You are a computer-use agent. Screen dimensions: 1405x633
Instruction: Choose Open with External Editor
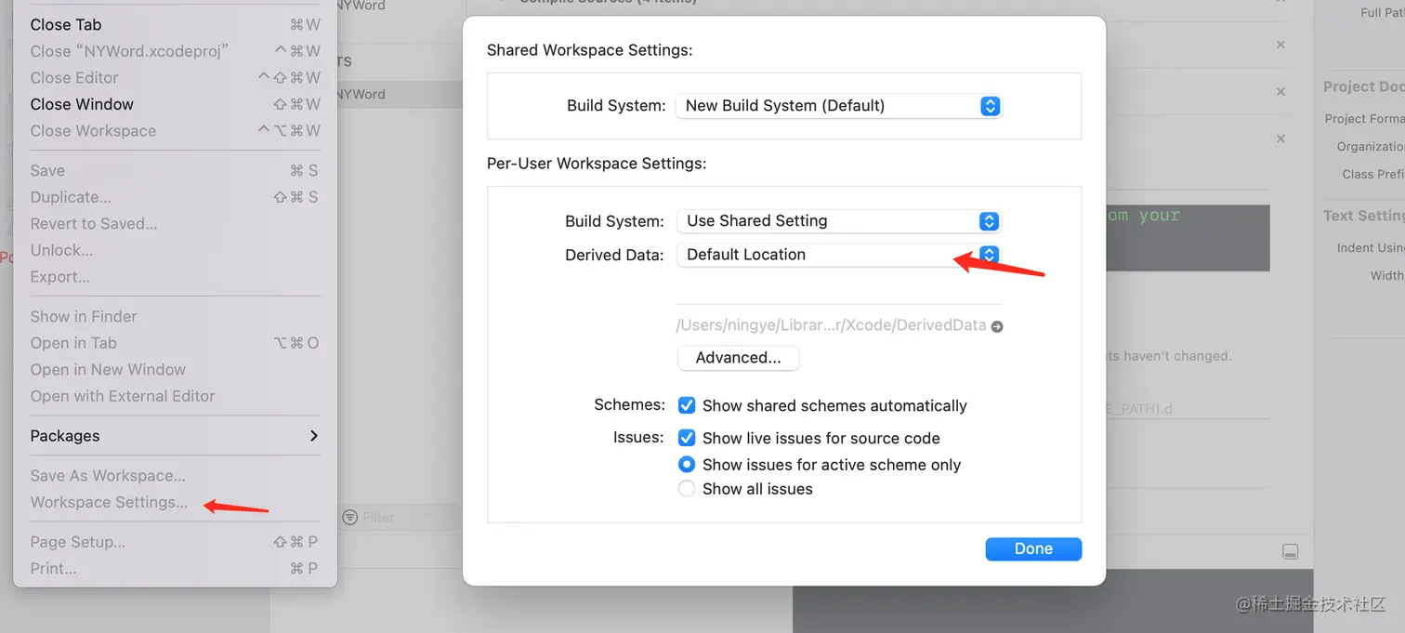(x=175, y=396)
